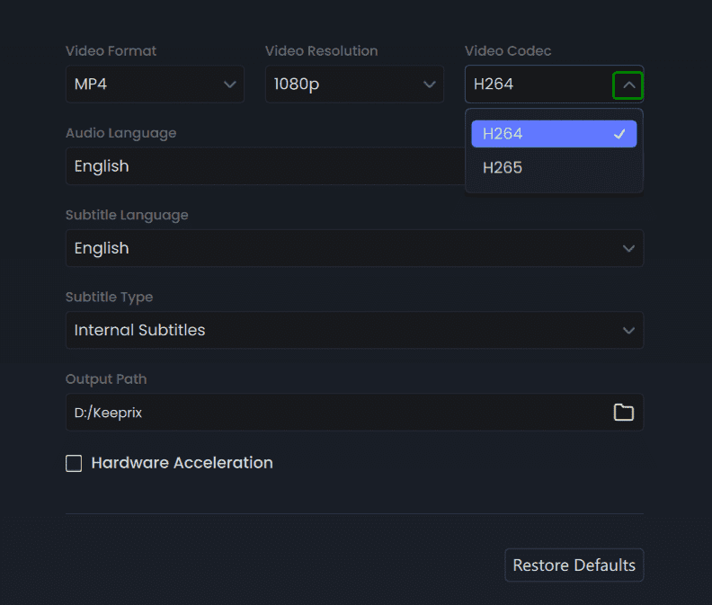Click the Subtitle Language chevron arrow
Viewport: 712px width, 605px height.
(628, 248)
